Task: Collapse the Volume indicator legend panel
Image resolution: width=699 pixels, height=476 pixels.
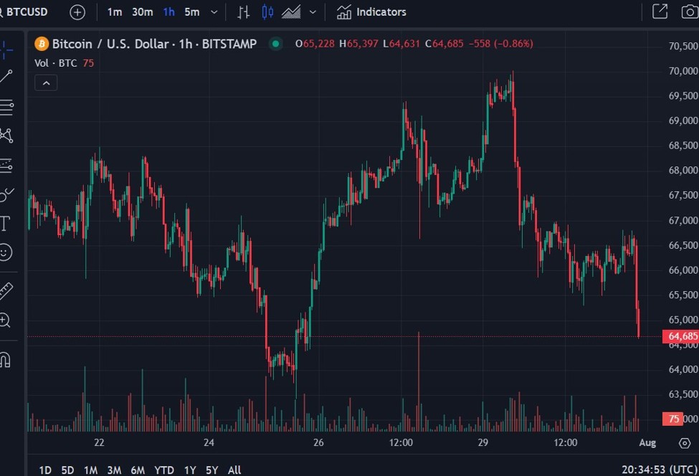Action: click(46, 82)
